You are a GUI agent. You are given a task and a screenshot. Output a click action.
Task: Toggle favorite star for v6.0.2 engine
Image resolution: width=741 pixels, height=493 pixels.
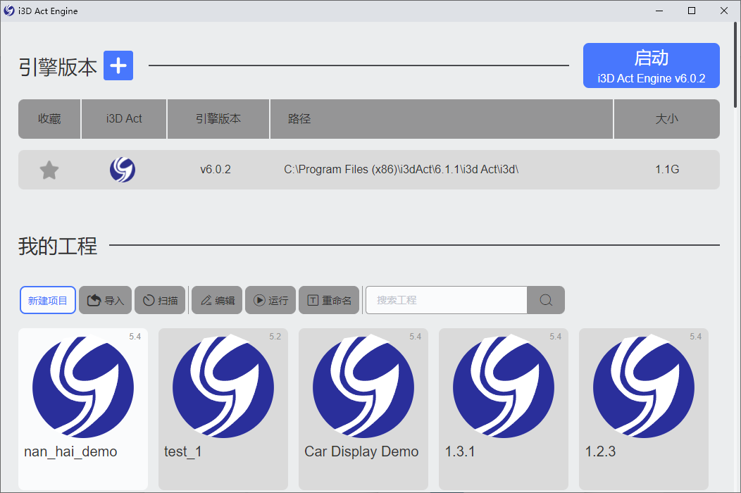[x=49, y=170]
